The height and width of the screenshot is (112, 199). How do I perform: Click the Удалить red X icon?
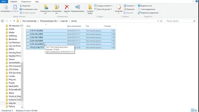(x=67, y=7)
